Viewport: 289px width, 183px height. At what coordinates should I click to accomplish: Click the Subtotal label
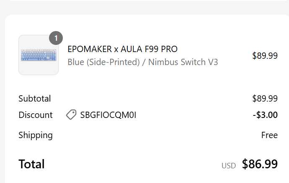(35, 99)
